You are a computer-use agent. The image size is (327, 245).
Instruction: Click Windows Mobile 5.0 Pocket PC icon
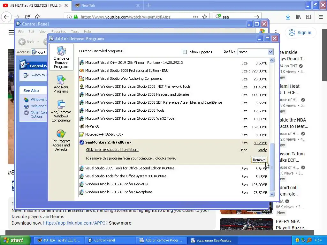pos(82,184)
